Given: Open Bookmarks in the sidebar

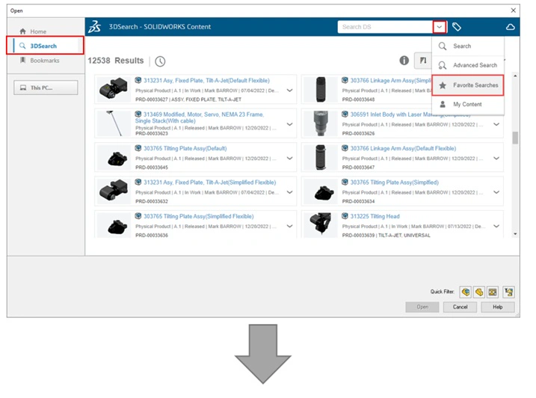Looking at the screenshot, I should 40,61.
